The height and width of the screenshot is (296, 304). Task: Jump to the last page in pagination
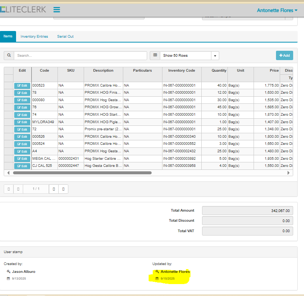click(63, 189)
